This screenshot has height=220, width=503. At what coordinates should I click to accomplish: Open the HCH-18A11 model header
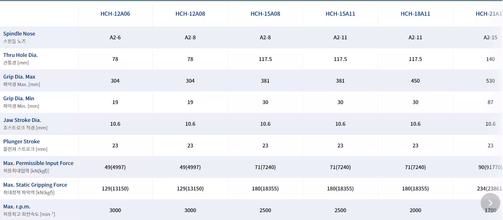pos(415,14)
